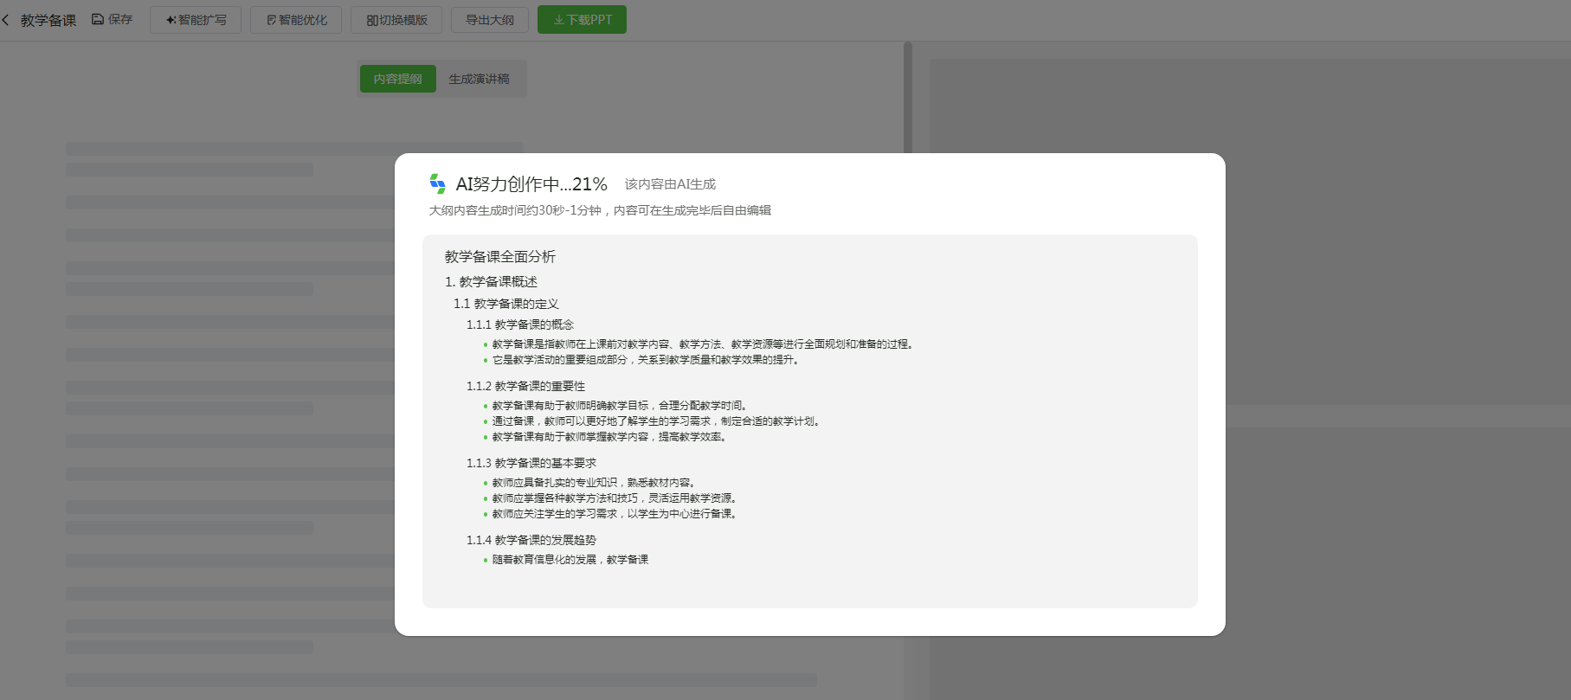1571x700 pixels.
Task: Select section 1.1 教学备课的定义
Action: click(506, 304)
